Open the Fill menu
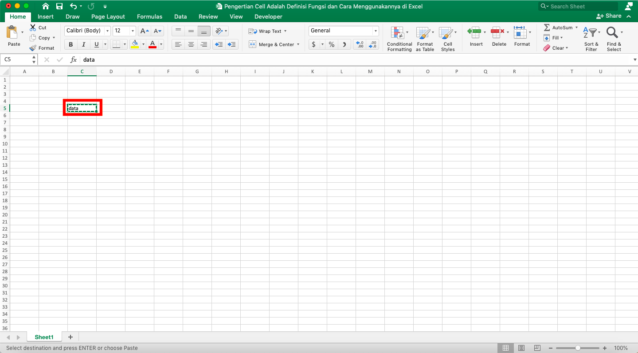638x353 pixels. [553, 38]
